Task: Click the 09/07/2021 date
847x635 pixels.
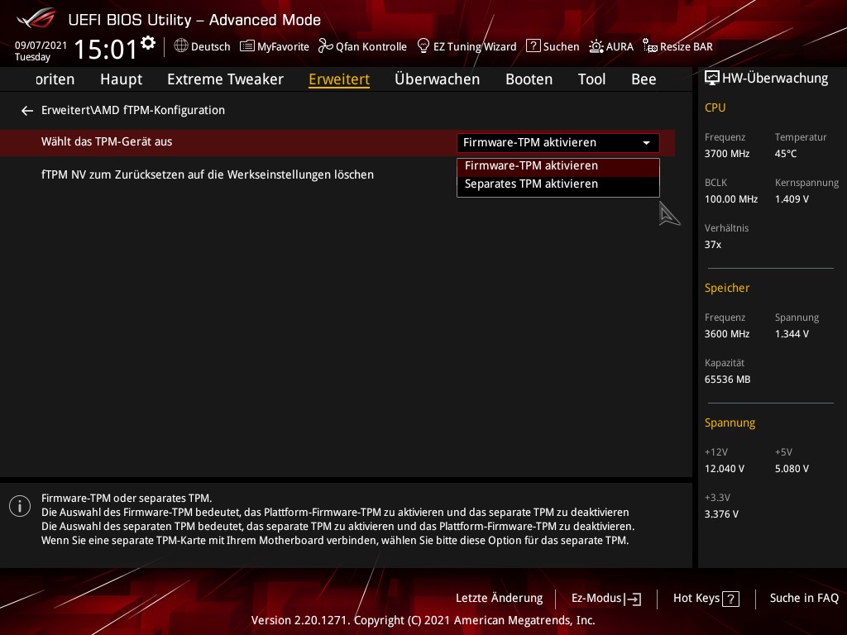Action: pos(41,45)
